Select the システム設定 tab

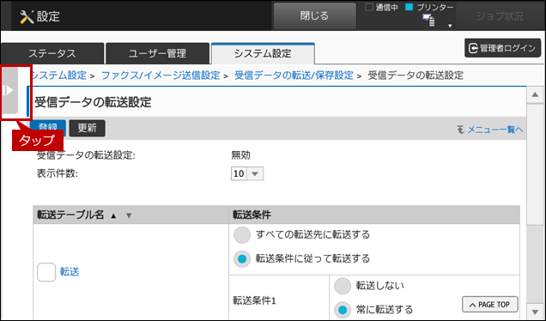tap(263, 53)
